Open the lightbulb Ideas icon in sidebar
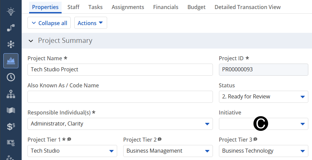The image size is (312, 160). (x=11, y=12)
